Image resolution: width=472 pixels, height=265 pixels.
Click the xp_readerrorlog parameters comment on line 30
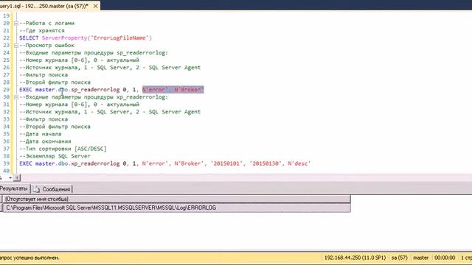pyautogui.click(x=94, y=97)
